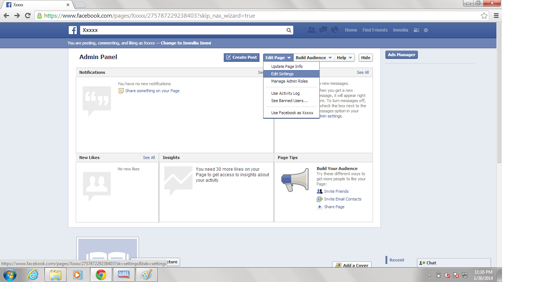Image resolution: width=549 pixels, height=282 pixels.
Task: Open Chrome menu hamburger icon
Action: click(x=496, y=16)
